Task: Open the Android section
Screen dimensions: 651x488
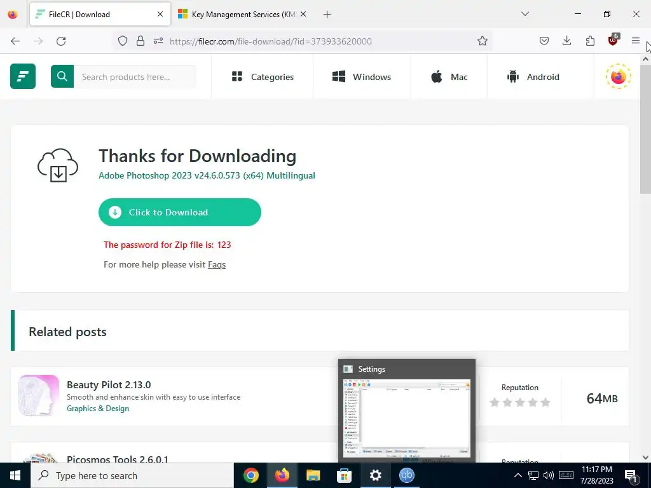Action: click(x=533, y=77)
